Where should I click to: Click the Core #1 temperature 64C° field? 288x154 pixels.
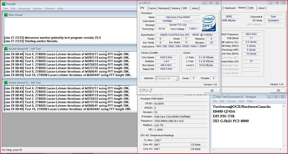tap(172, 149)
